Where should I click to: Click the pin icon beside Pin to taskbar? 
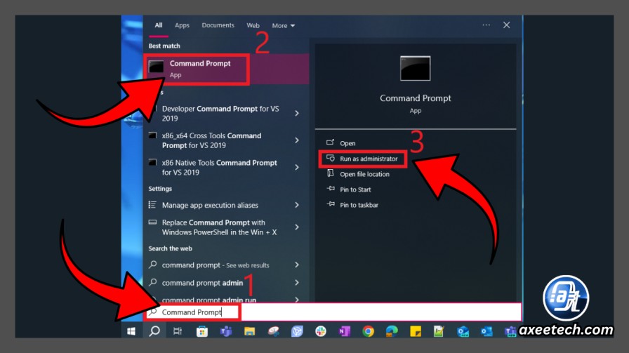click(331, 204)
